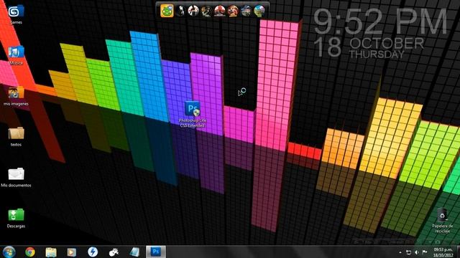Show hidden tray icons arrow
460x258 pixels.
click(400, 252)
